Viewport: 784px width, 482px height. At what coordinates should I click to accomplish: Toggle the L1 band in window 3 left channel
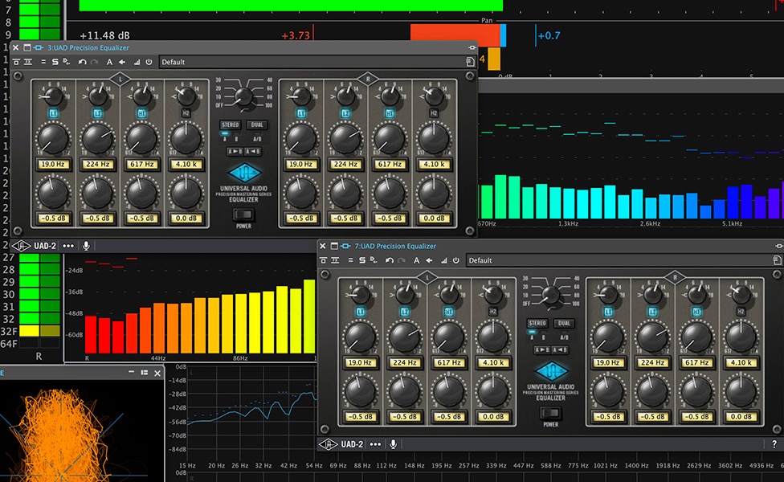[54, 113]
